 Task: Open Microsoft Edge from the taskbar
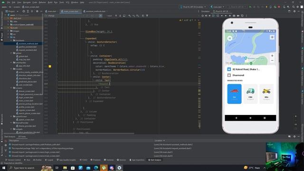(96, 168)
